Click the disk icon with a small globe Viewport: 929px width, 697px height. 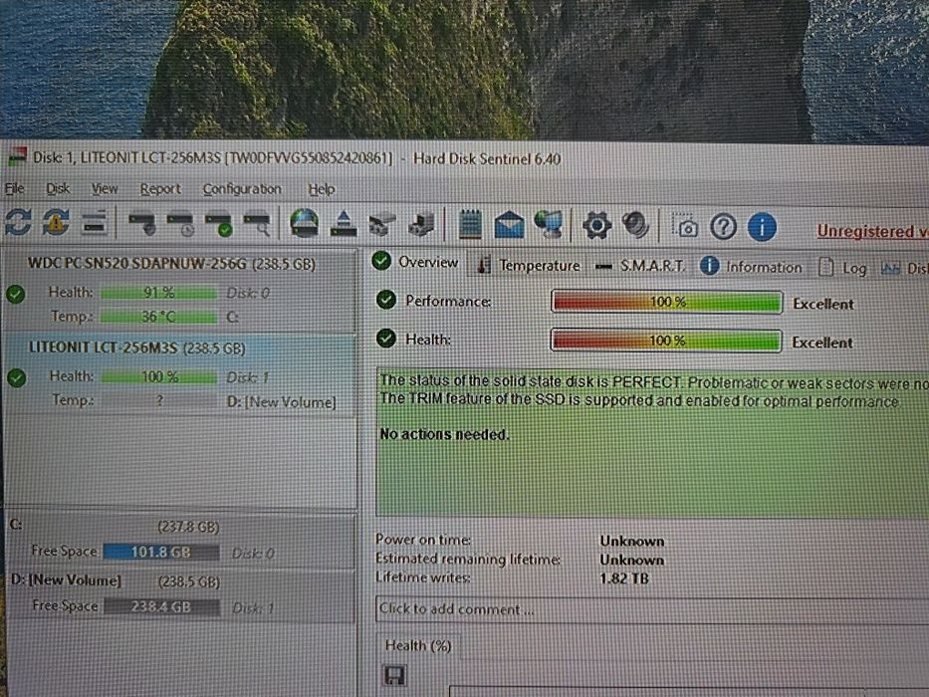(142, 224)
